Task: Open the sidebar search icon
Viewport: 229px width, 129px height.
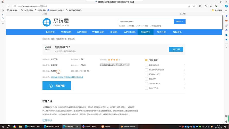Action: [226, 11]
